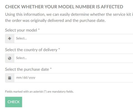This screenshot has width=133, height=109.
Task: Click the mandatory fields asterisk note
Action: [x=39, y=92]
